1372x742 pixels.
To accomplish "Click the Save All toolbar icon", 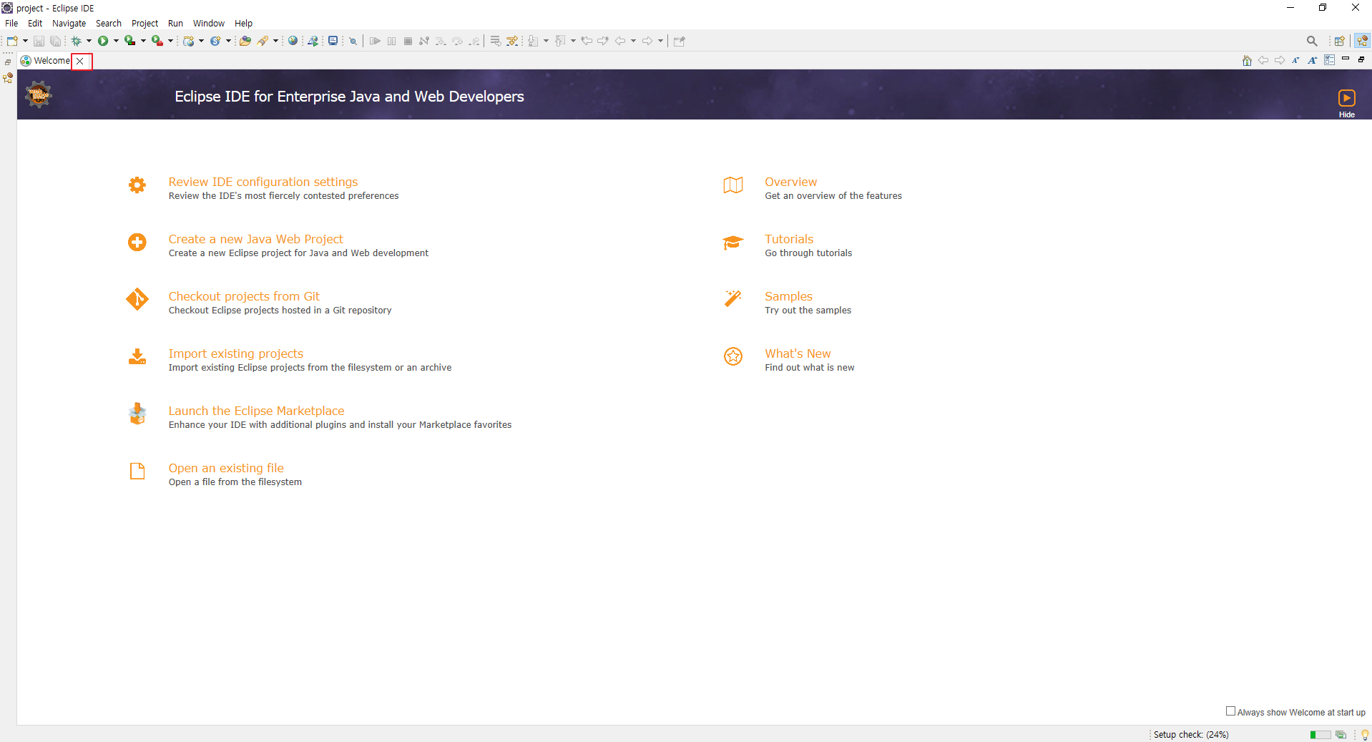I will [x=55, y=41].
